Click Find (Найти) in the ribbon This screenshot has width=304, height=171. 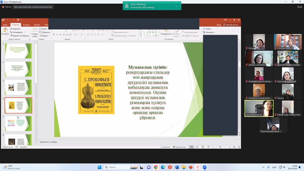click(207, 29)
